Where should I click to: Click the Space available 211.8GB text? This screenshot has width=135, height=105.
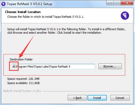(x=23, y=83)
